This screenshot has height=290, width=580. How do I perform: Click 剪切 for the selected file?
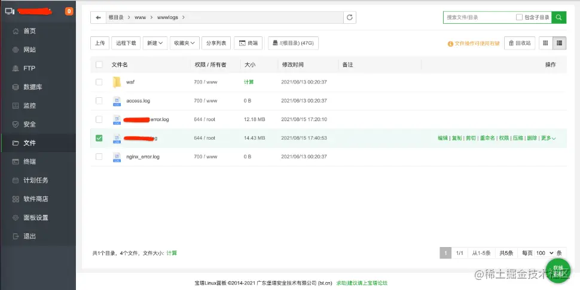(471, 138)
